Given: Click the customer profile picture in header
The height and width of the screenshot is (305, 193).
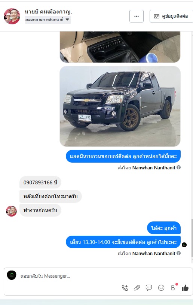Looking at the screenshot, I should tap(12, 16).
